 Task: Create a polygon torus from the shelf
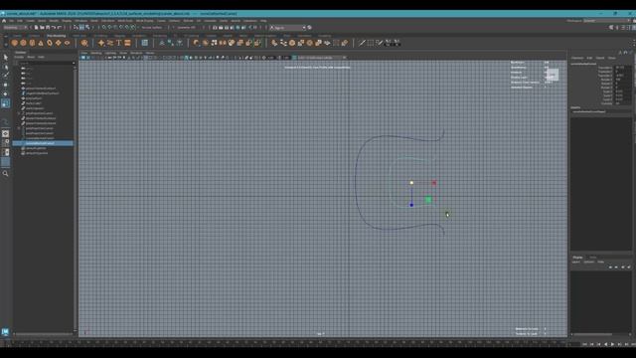coord(50,43)
